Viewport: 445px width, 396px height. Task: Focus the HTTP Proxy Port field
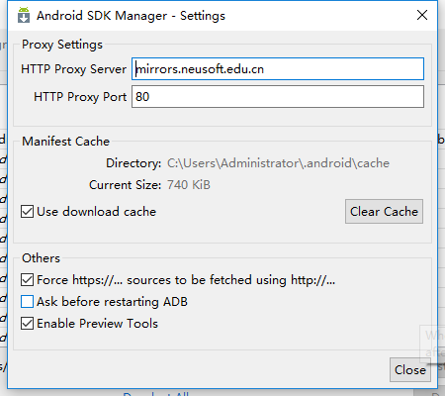(278, 97)
